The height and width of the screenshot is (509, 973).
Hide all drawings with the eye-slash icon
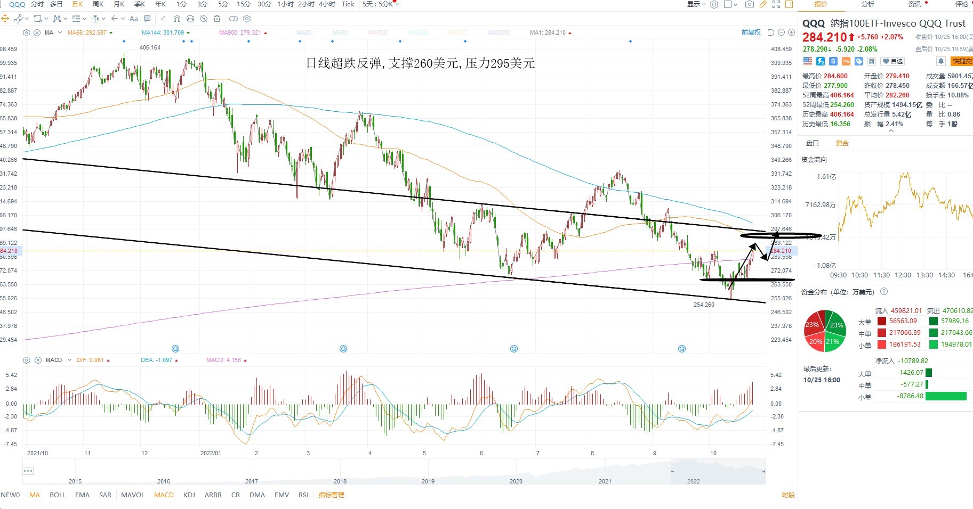pos(204,19)
